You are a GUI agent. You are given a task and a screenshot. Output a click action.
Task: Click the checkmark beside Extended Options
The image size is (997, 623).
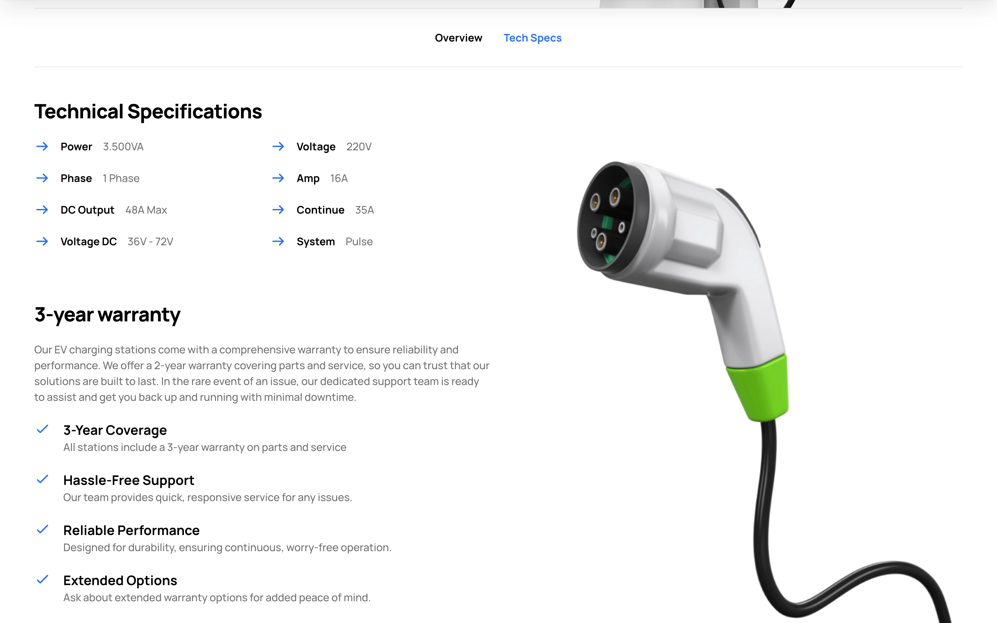[43, 579]
